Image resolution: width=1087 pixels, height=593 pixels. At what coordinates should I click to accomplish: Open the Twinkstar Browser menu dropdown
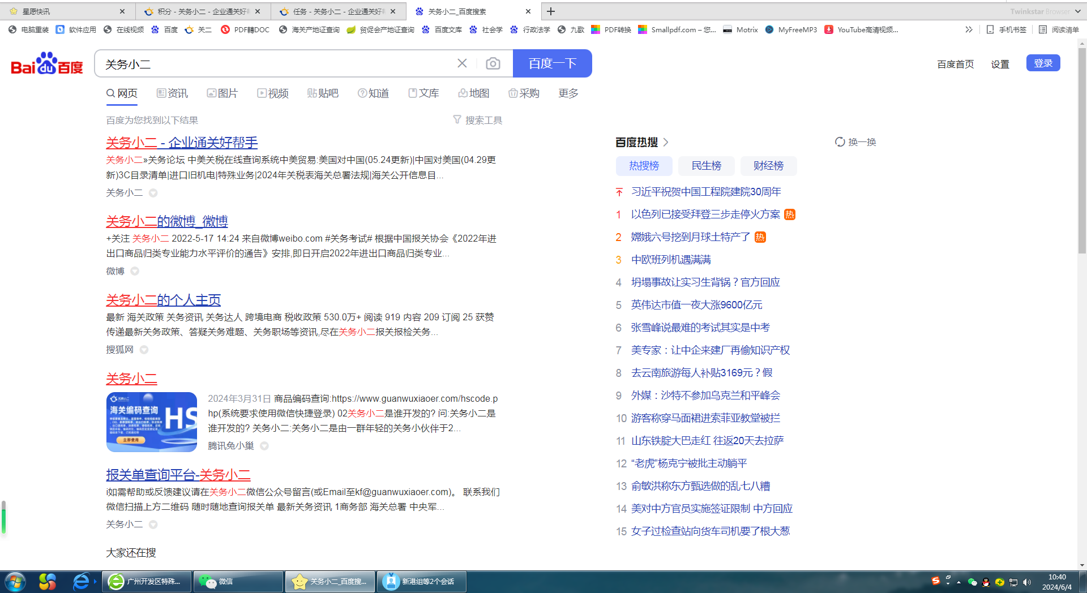pyautogui.click(x=1077, y=11)
